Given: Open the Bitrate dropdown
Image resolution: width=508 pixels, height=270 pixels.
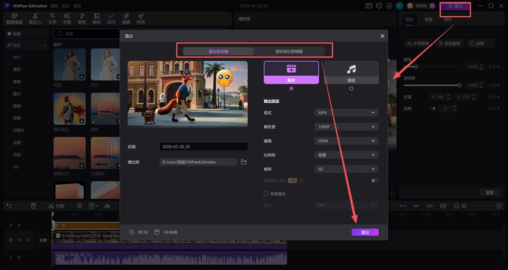Looking at the screenshot, I should click(x=346, y=155).
